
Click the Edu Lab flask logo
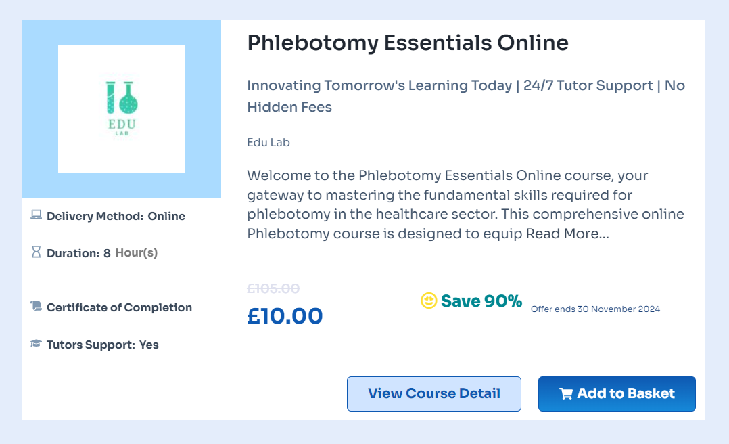click(122, 108)
